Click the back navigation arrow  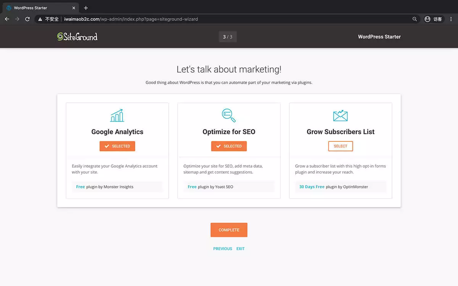(6, 19)
